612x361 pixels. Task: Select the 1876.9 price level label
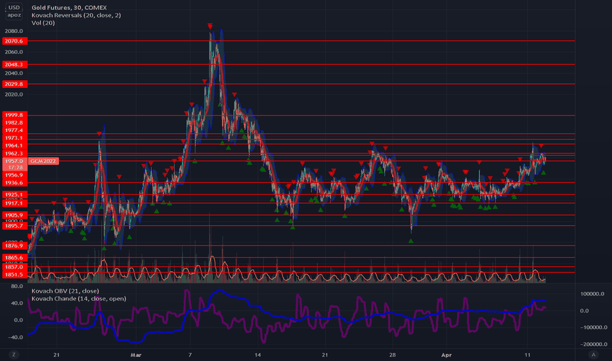(x=15, y=245)
